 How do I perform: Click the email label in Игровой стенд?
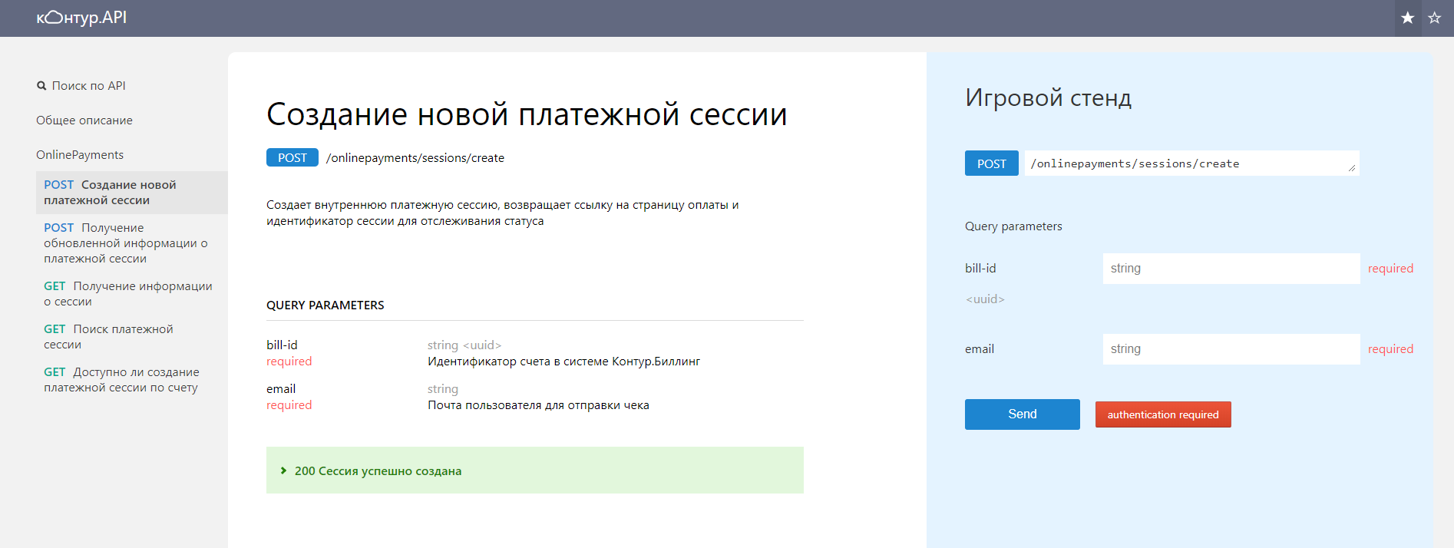coord(980,349)
